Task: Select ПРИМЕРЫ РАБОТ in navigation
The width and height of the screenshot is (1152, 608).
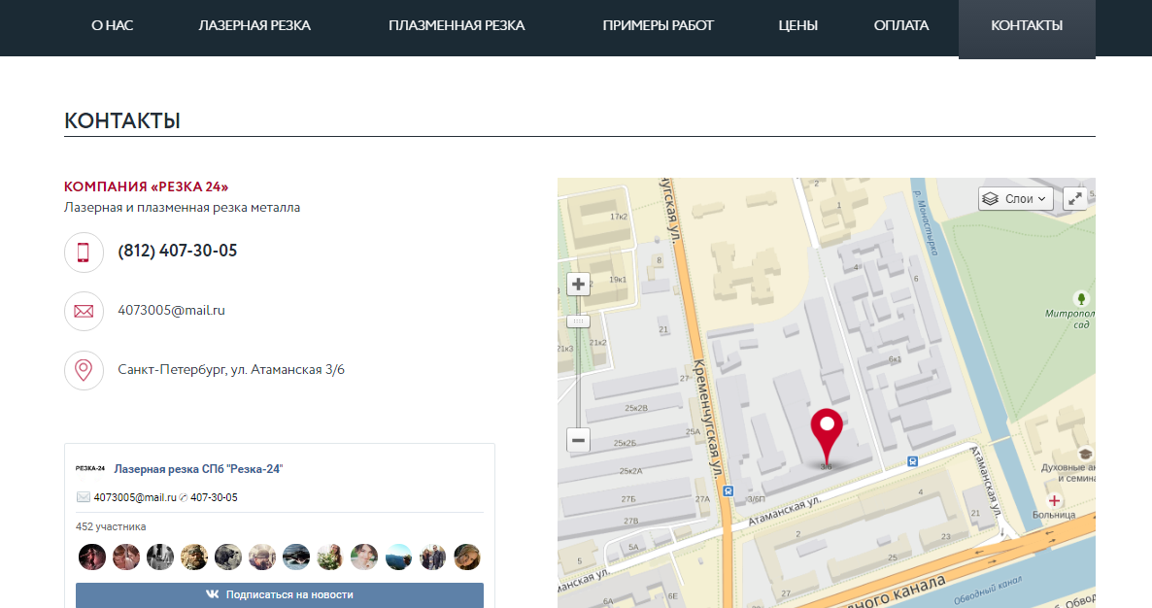Action: click(x=658, y=25)
